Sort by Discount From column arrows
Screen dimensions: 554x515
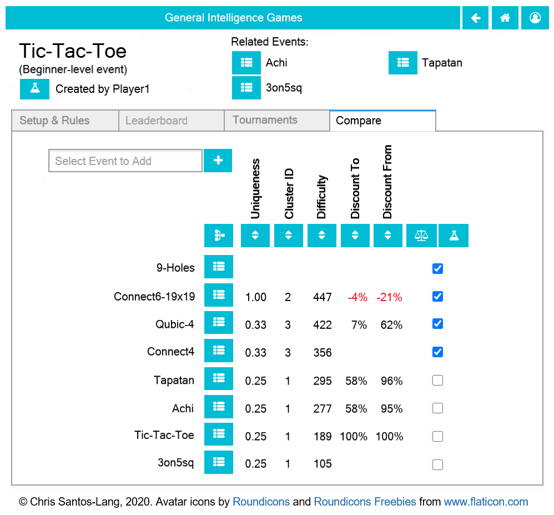pyautogui.click(x=388, y=235)
